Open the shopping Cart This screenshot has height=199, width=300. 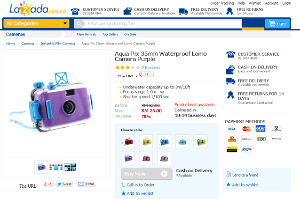tap(277, 23)
